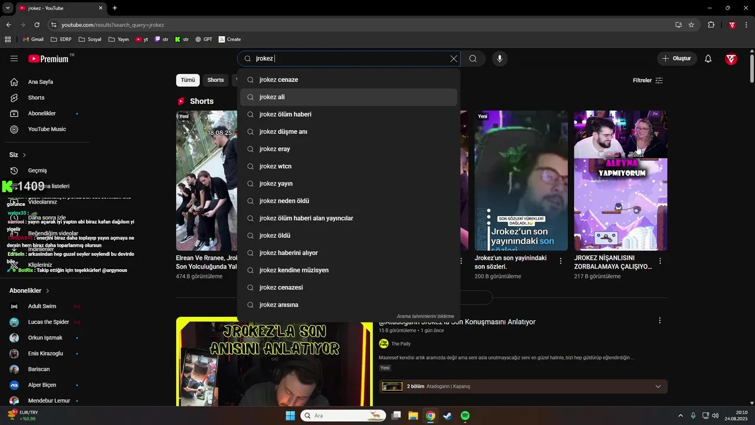755x425 pixels.
Task: Open Short JROKEZ NİŞANLISINI ZORBALAMAYA thumbnail
Action: coord(621,181)
